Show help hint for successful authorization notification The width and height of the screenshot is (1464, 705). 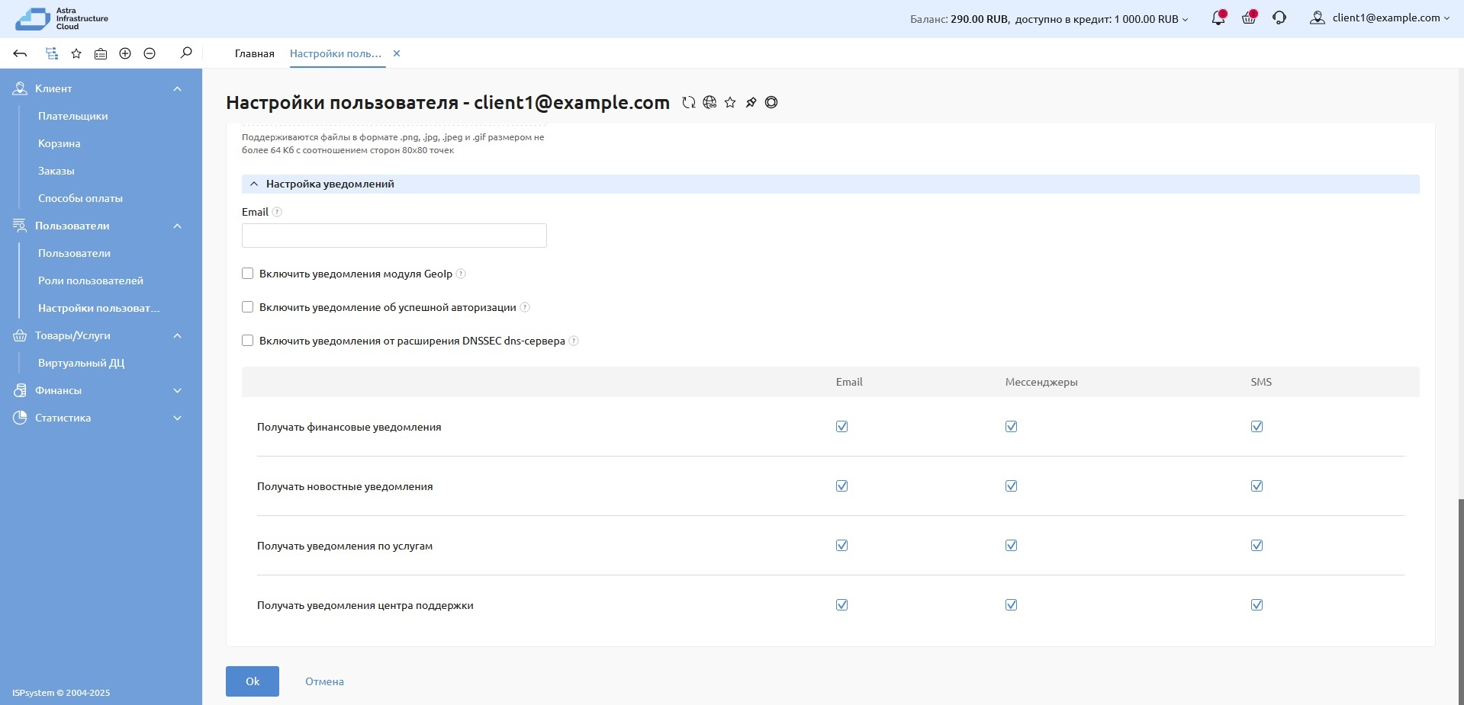coord(525,307)
